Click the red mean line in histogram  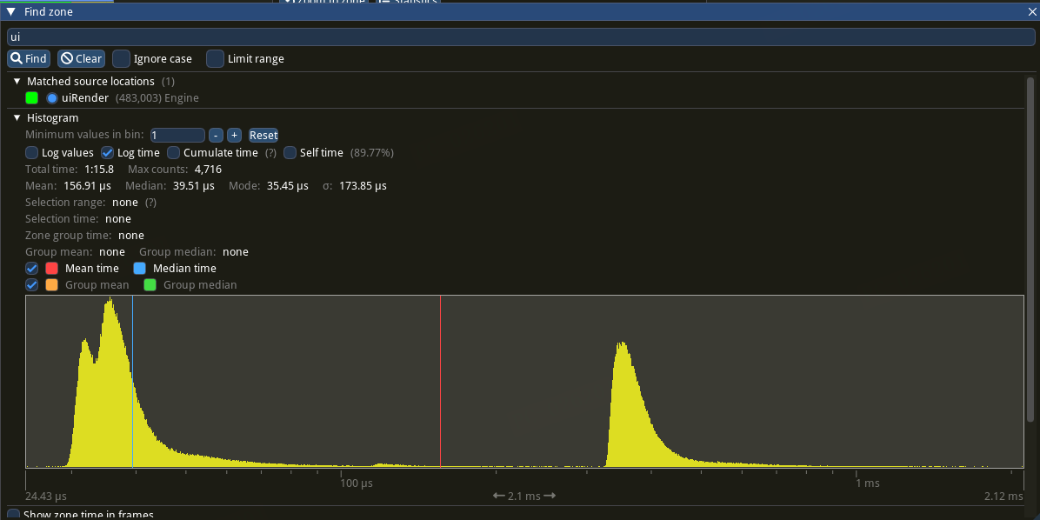tap(440, 382)
